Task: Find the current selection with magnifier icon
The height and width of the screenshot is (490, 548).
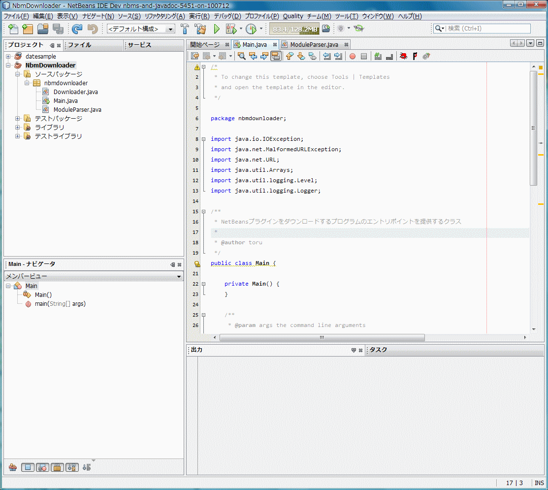Action: (x=241, y=56)
